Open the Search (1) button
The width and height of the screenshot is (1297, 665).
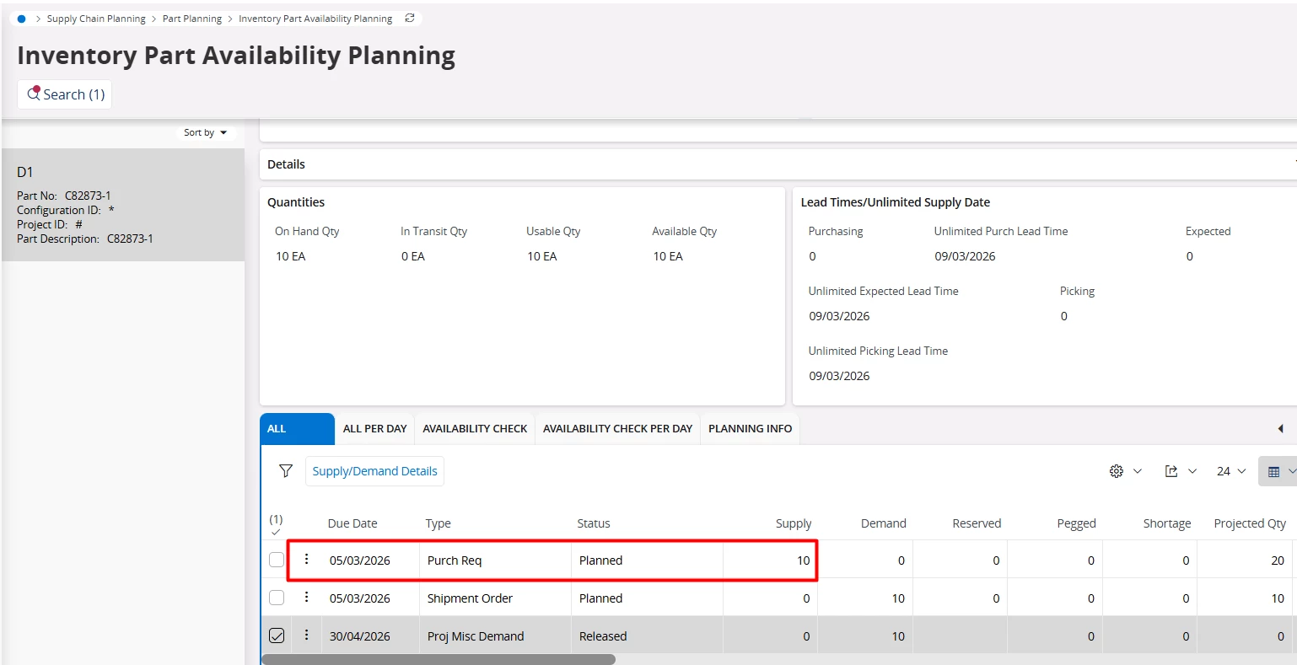65,94
